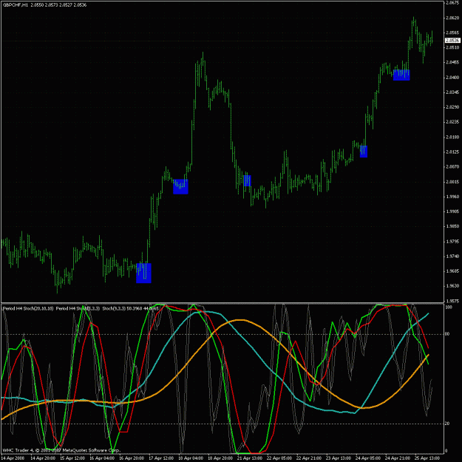462x462 pixels.
Task: Click the 17 Apr 12:00 time label
Action: click(161, 458)
